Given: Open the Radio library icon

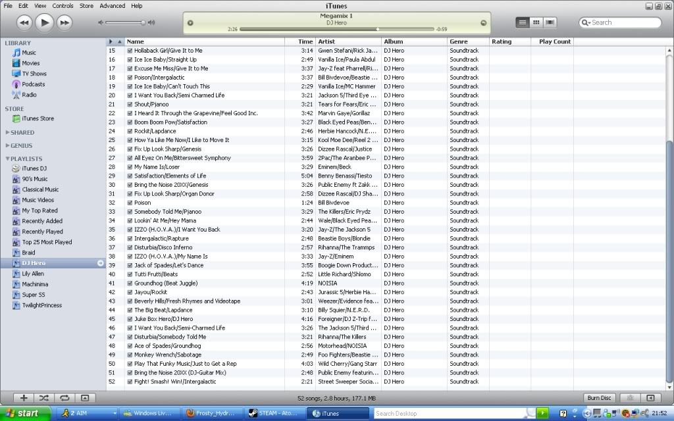Looking at the screenshot, I should [16, 95].
